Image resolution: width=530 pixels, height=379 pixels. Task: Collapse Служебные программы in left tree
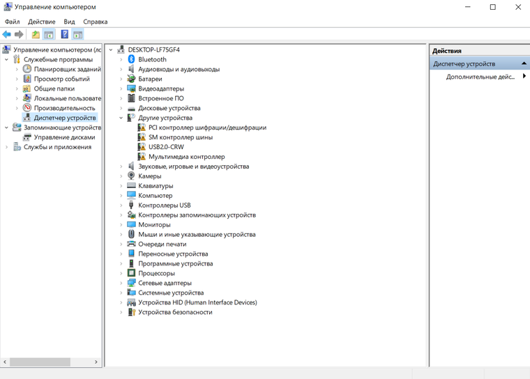6,59
